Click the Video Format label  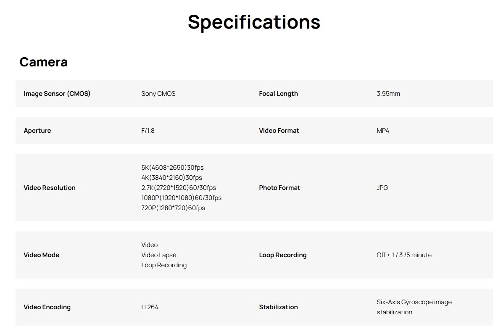pyautogui.click(x=279, y=131)
